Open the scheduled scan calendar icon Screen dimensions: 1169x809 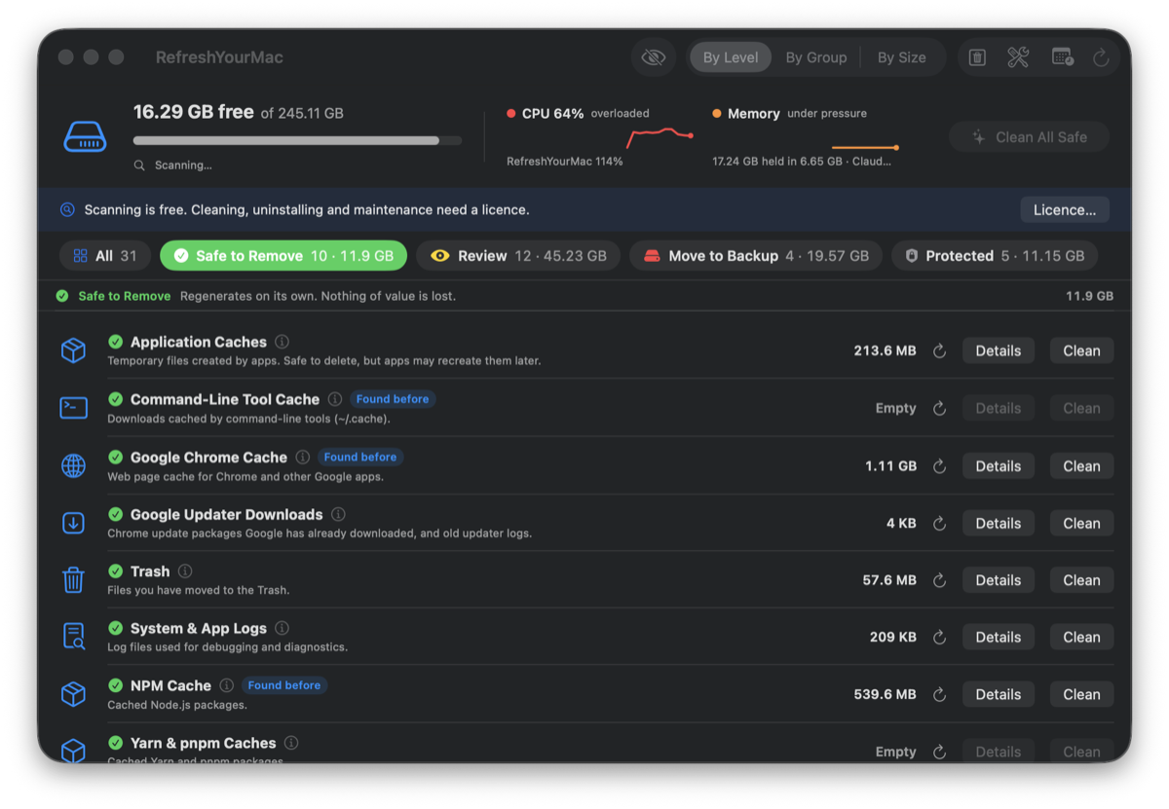(x=1062, y=57)
